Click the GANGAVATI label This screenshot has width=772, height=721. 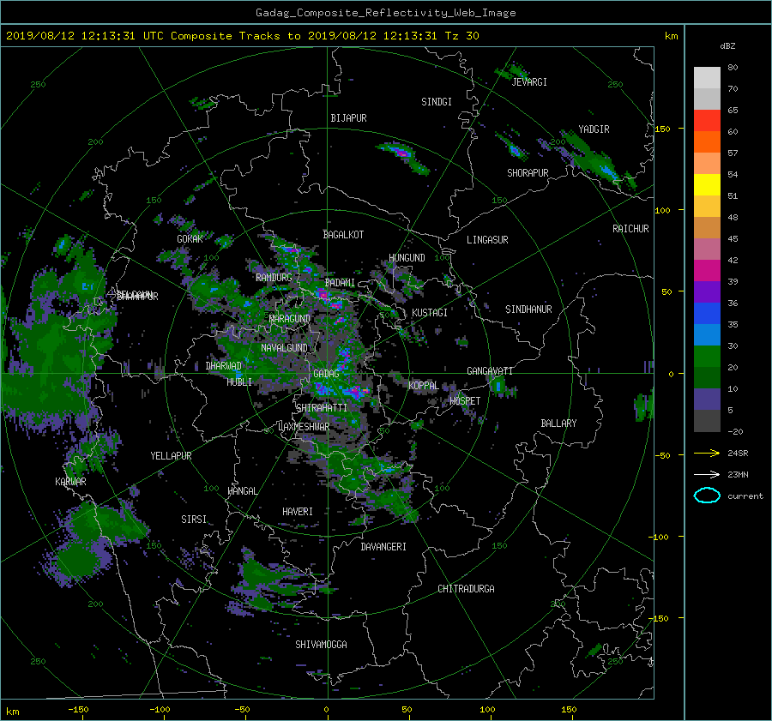(490, 371)
